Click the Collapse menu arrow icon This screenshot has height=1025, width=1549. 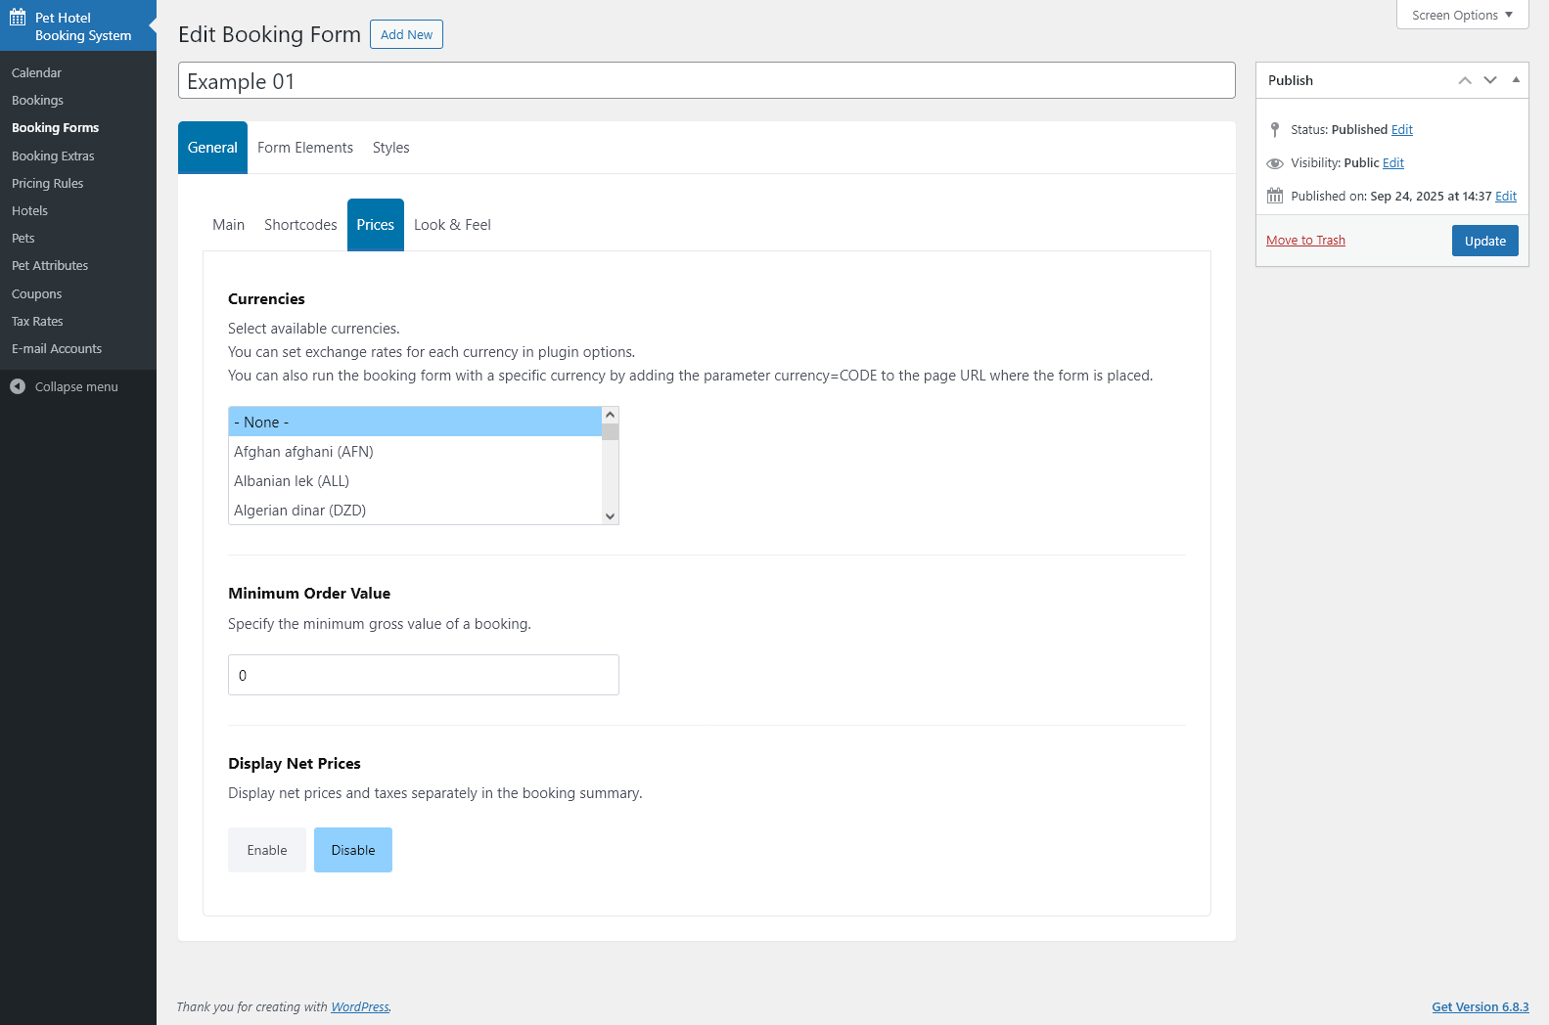point(18,386)
